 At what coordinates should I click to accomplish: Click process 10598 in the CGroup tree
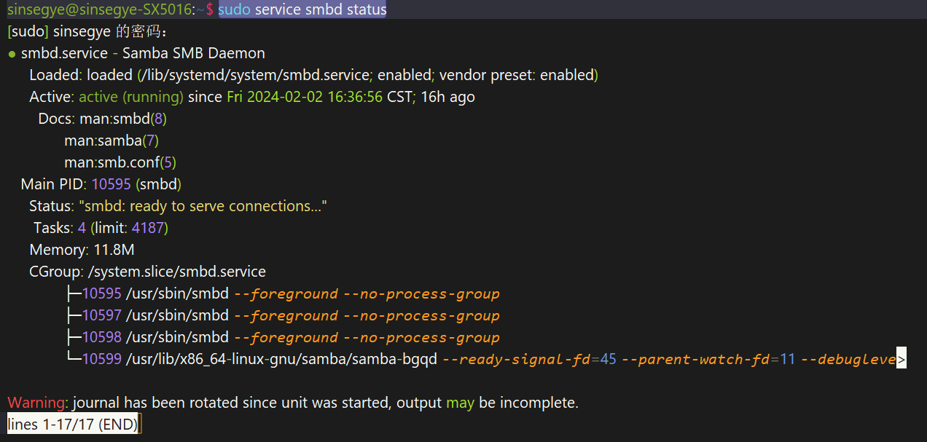101,337
